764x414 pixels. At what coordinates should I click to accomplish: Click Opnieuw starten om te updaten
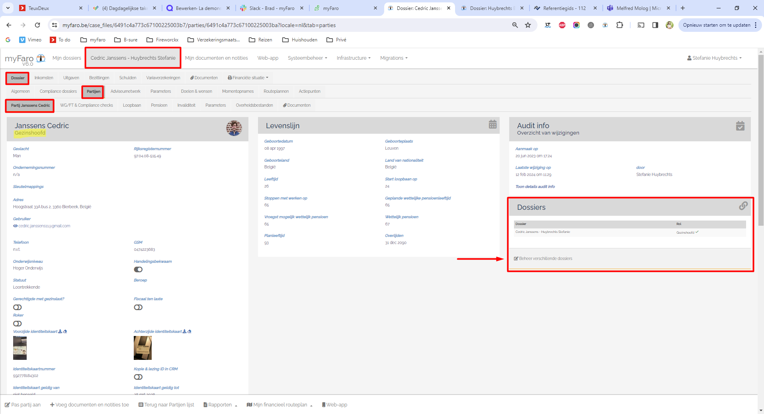(x=717, y=25)
